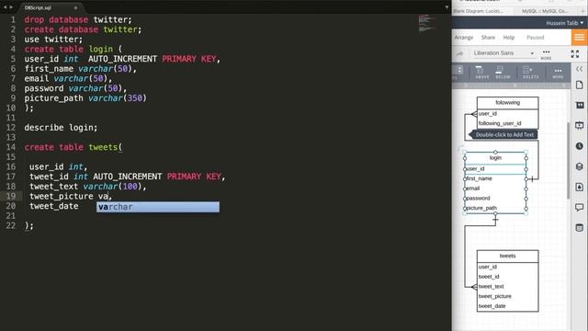Select tweet_date field in tweets table
This screenshot has width=588, height=331.
click(507, 306)
